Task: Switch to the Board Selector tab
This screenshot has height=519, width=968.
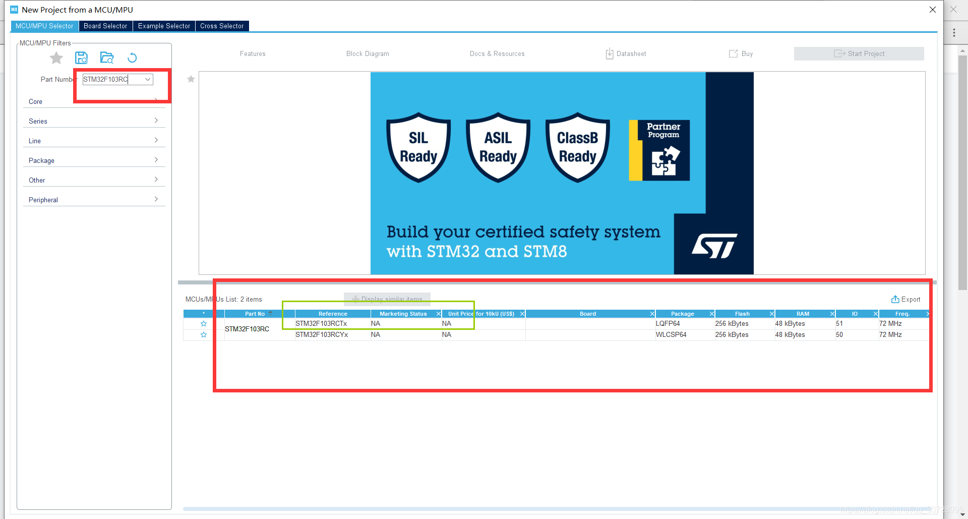Action: click(105, 26)
